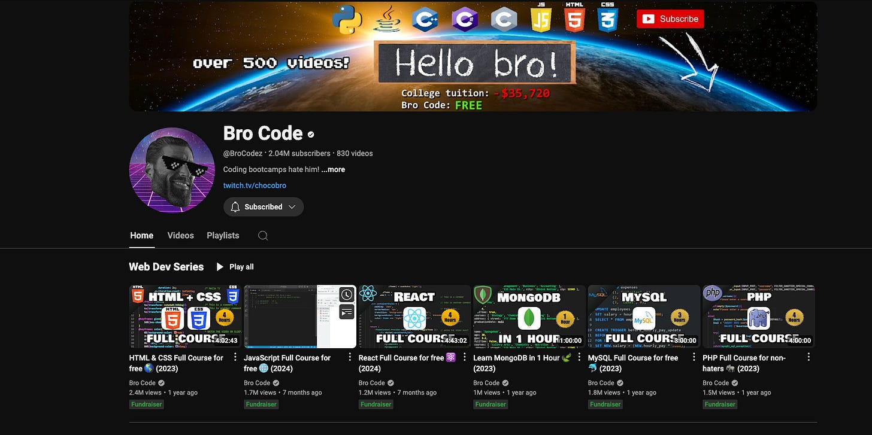The height and width of the screenshot is (435, 872).
Task: Click title MySQL Full Course for free (2023)
Action: pos(633,363)
